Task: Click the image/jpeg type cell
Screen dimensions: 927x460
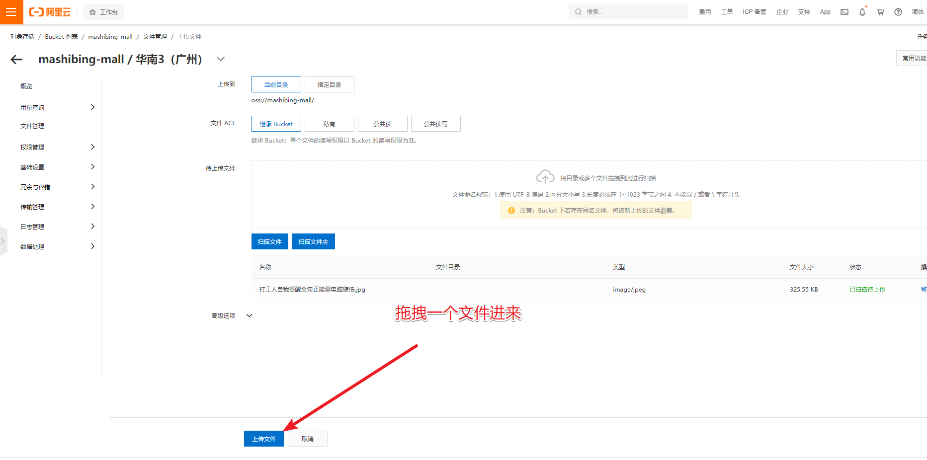Action: [629, 290]
